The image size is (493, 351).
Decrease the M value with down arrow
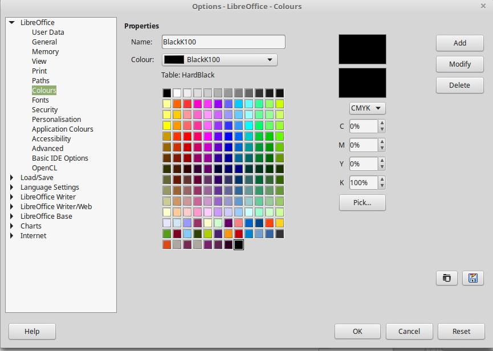click(382, 148)
